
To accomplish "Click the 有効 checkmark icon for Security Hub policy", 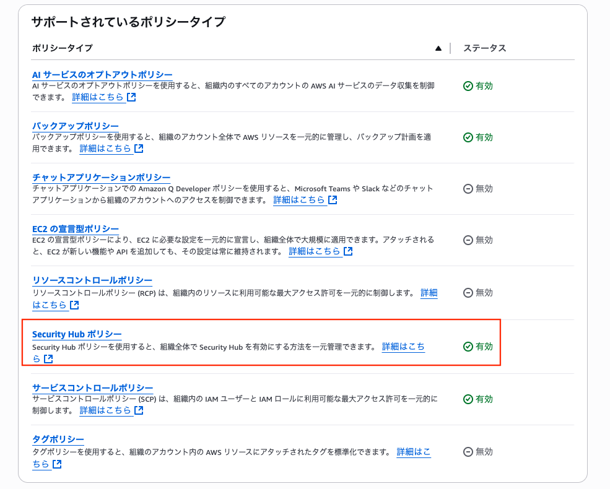I will pyautogui.click(x=468, y=347).
